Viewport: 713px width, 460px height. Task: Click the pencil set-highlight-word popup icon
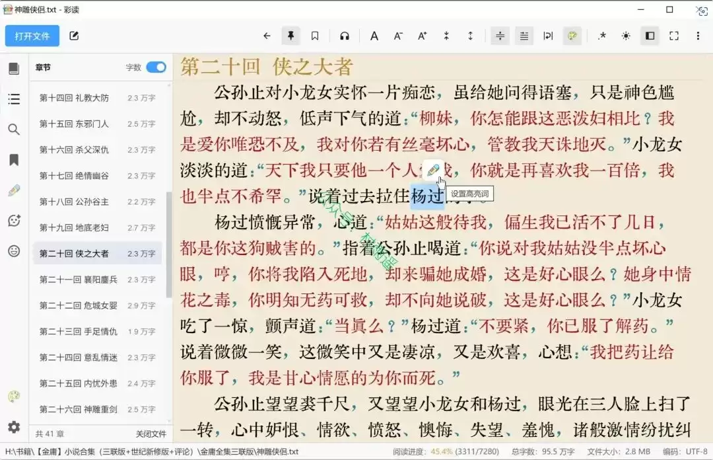click(433, 171)
